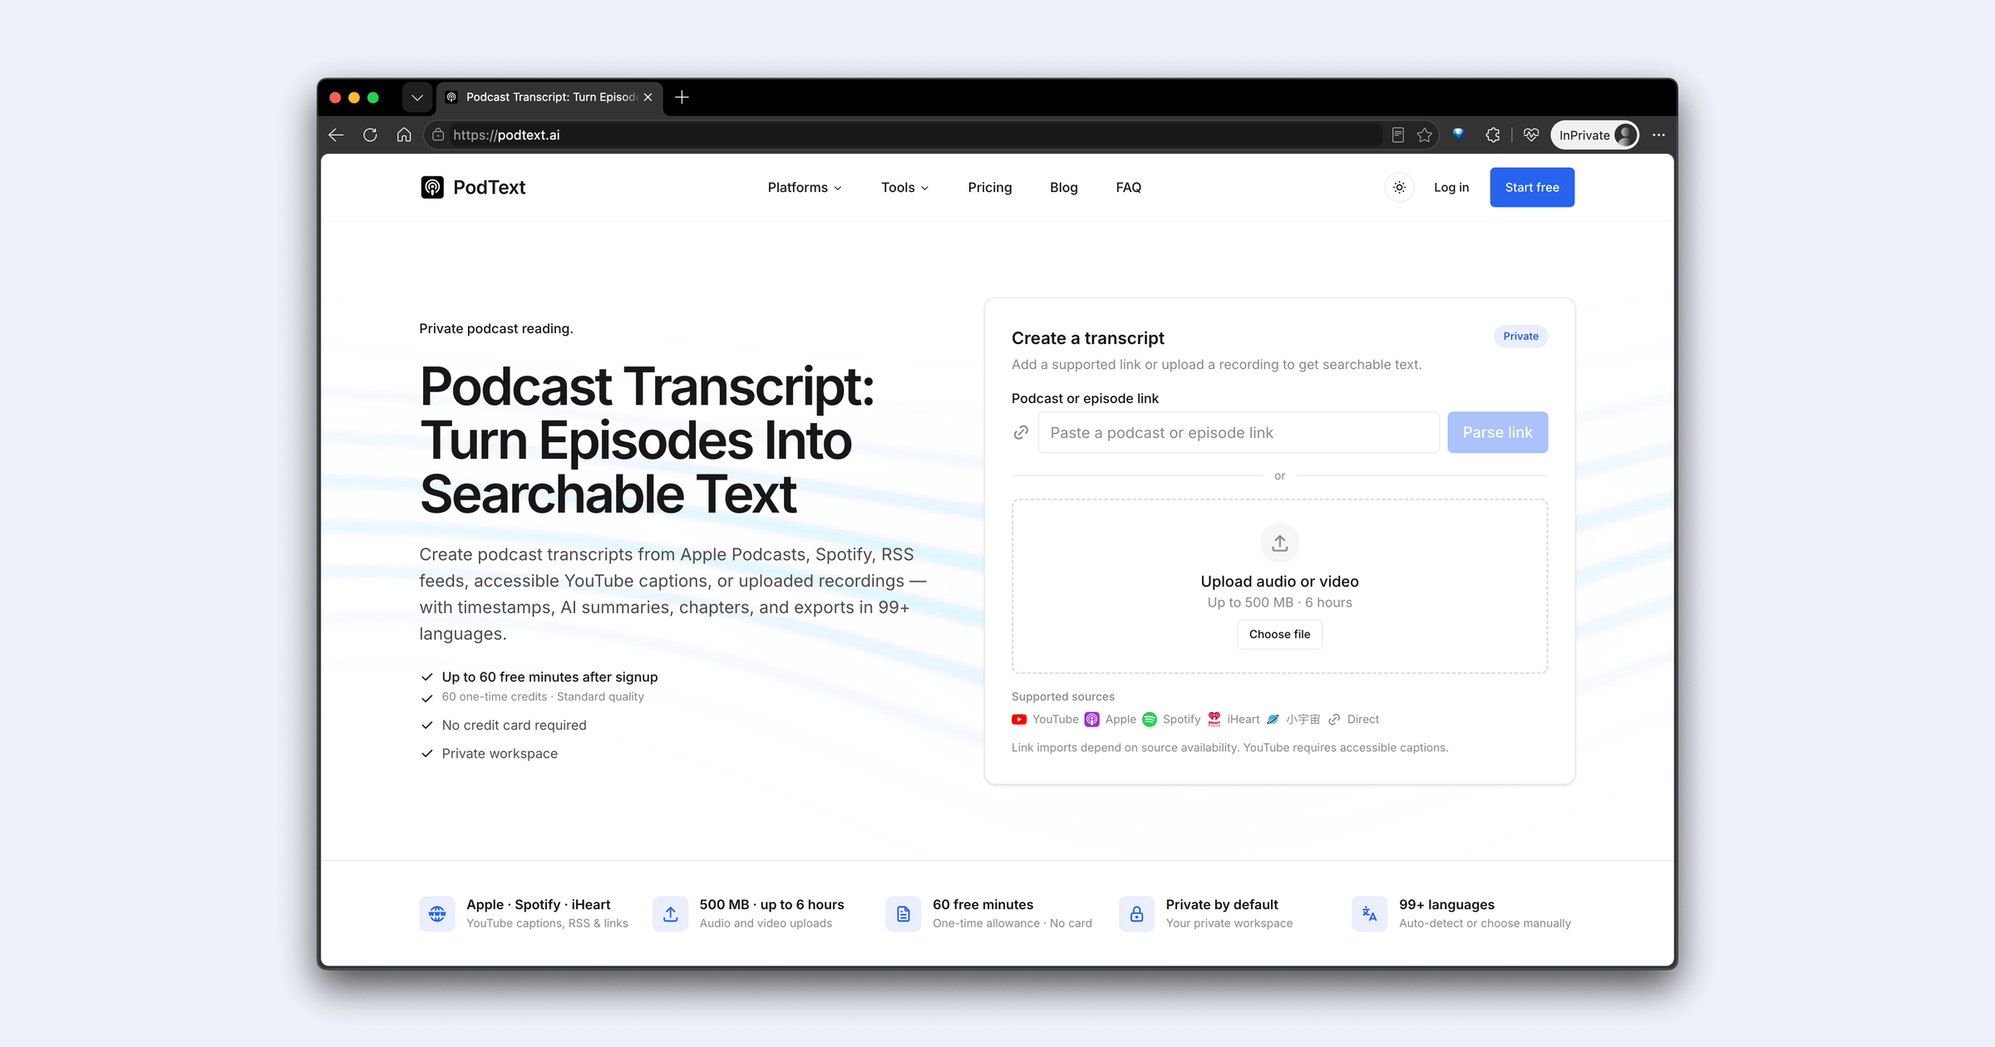Click the Start free button
This screenshot has height=1047, width=1995.
1532,187
